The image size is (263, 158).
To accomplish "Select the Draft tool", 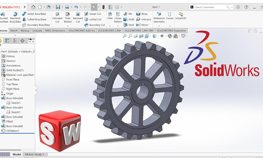I will point(129,19).
